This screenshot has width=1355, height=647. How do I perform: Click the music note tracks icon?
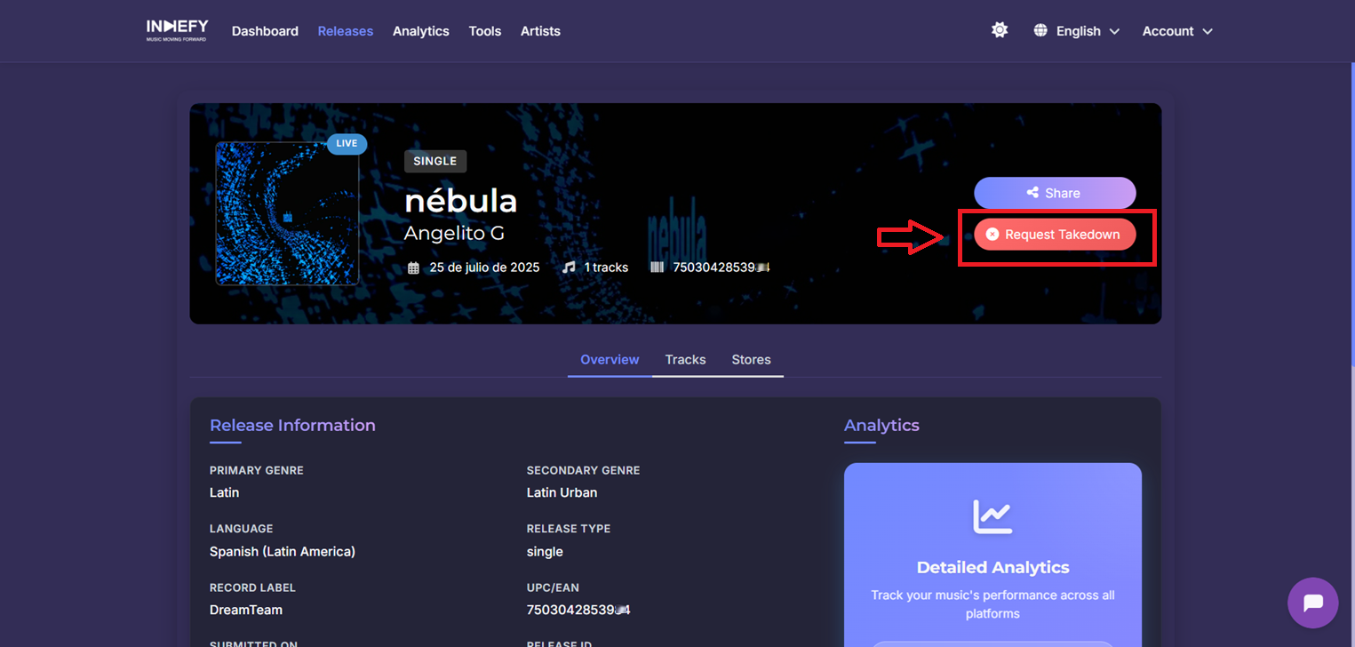coord(569,267)
